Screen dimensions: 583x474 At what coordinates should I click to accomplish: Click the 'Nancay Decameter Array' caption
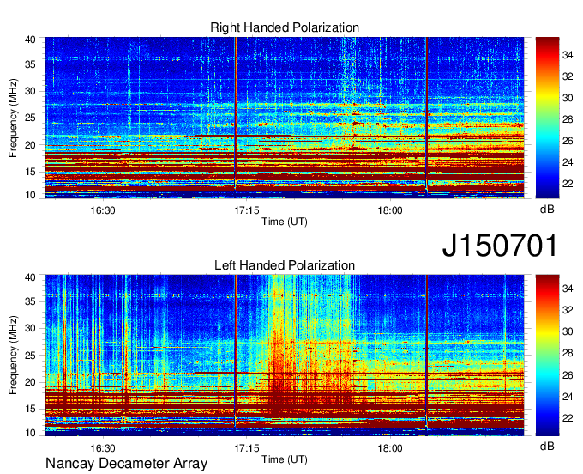pos(126,464)
